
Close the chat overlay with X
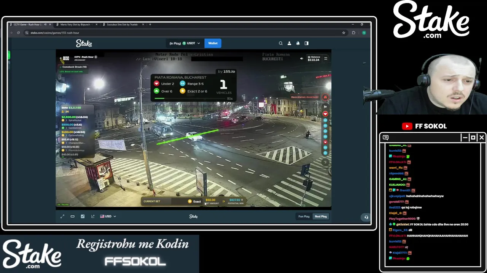(x=482, y=138)
